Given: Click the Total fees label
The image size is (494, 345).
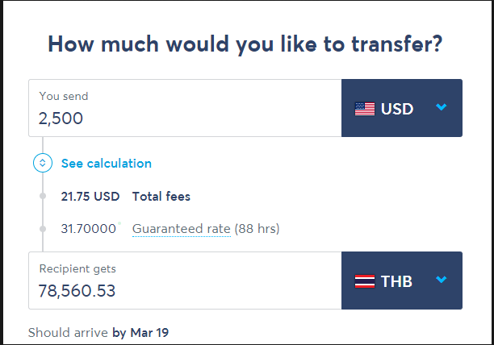Looking at the screenshot, I should [161, 197].
